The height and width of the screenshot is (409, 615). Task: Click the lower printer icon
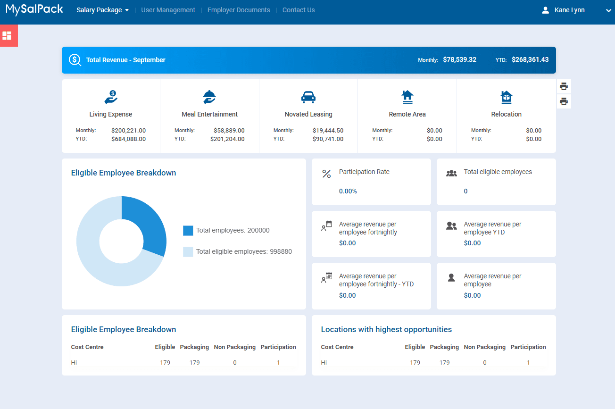[564, 101]
